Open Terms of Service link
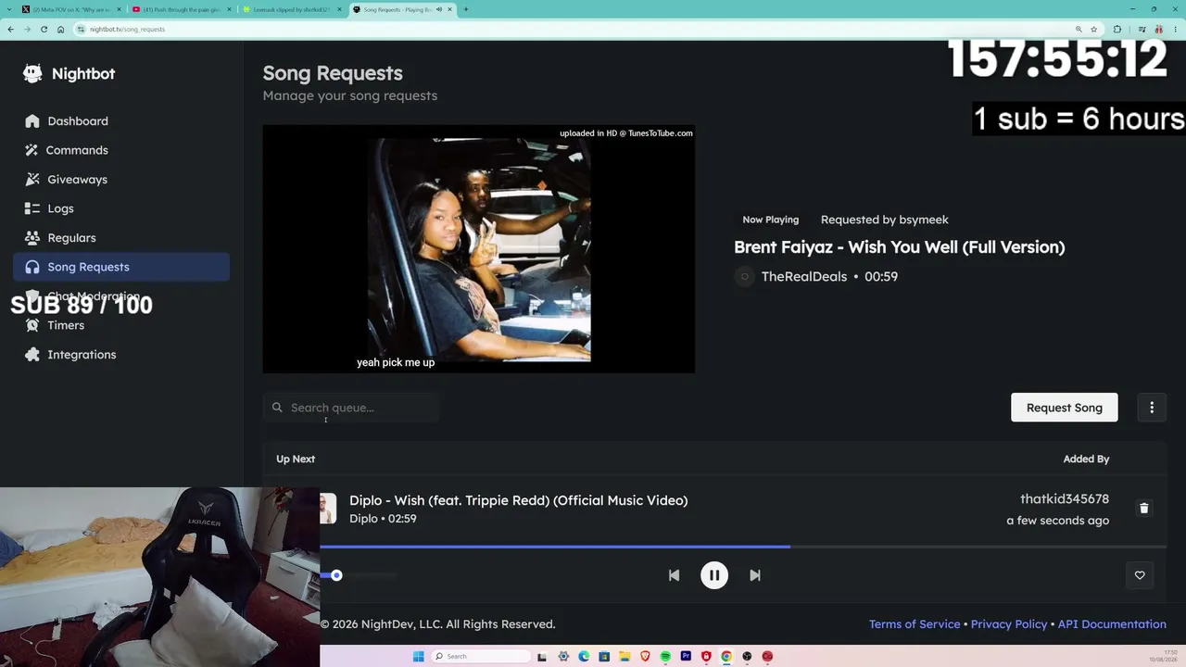Viewport: 1186px width, 667px height. [x=915, y=624]
